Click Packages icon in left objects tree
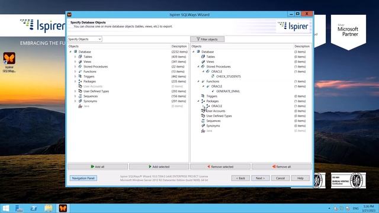Viewport: 379px width, 213px height. (x=81, y=82)
